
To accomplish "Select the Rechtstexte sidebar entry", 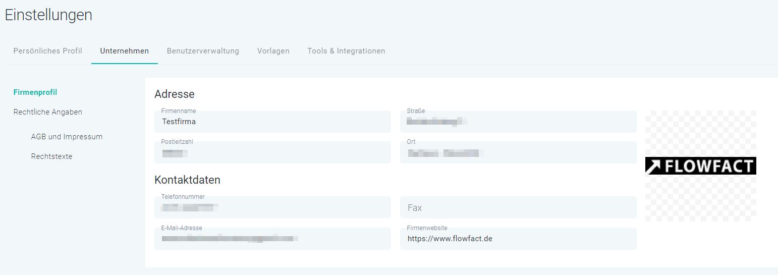I will 51,156.
